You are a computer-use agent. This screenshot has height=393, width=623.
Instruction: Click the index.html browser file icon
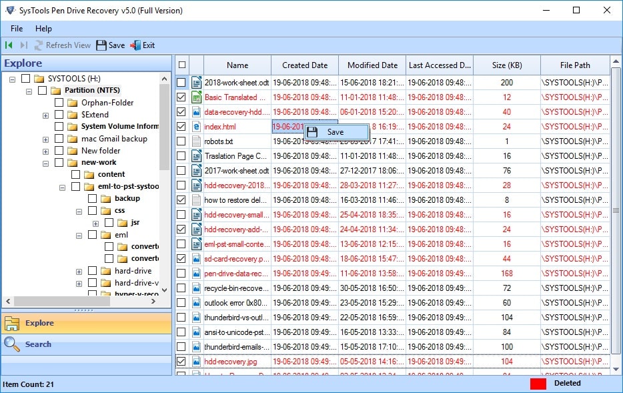pyautogui.click(x=196, y=126)
